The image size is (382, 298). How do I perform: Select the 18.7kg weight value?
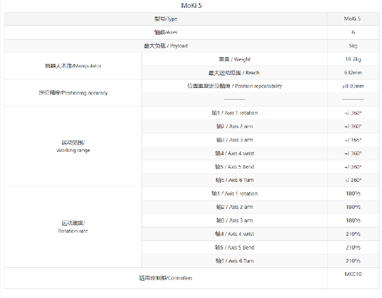[x=352, y=59]
